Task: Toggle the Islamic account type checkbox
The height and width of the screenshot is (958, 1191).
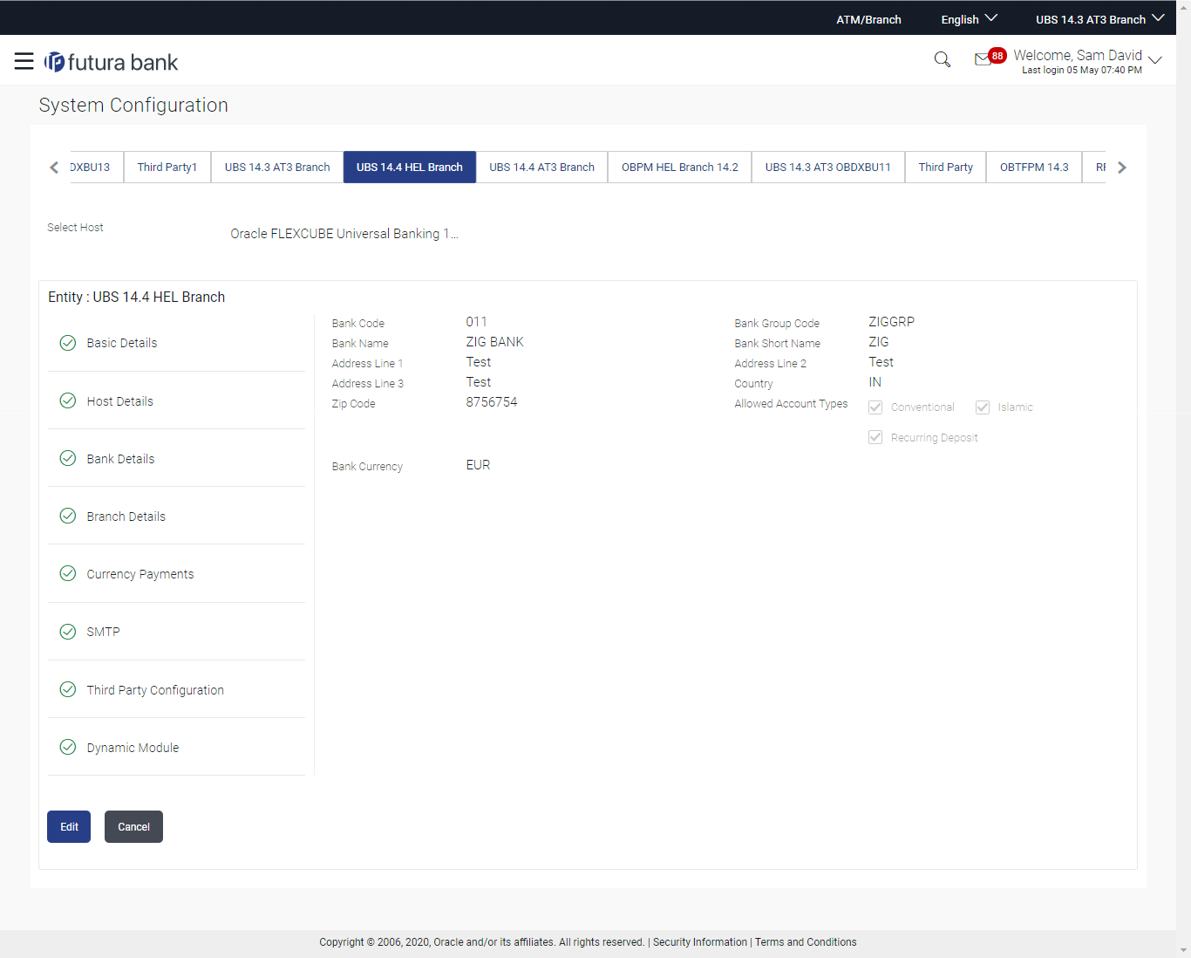Action: coord(983,407)
